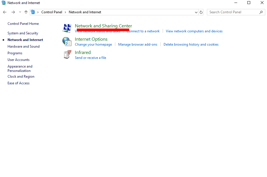Click Connect to a network link
267x177 pixels.
click(143, 31)
